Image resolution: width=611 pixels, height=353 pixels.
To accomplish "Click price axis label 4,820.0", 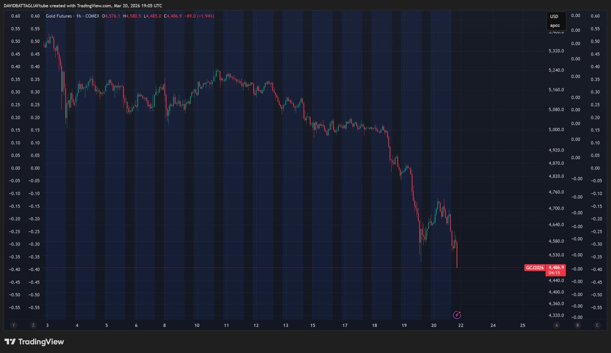I will pos(556,176).
